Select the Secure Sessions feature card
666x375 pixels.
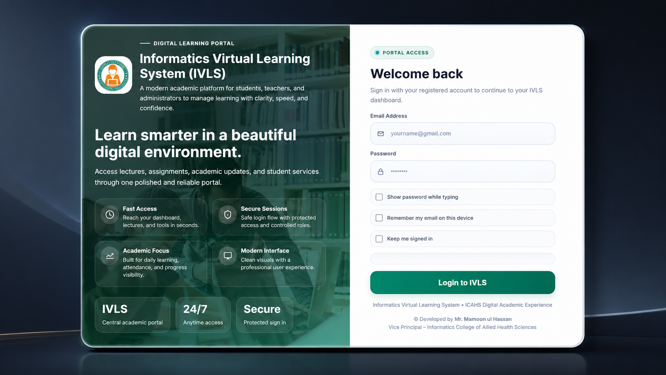pos(269,217)
